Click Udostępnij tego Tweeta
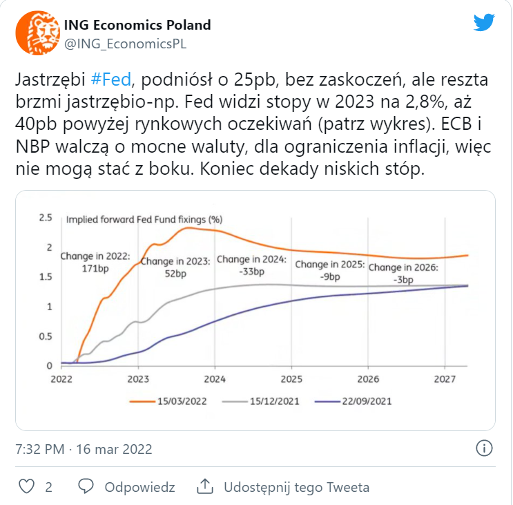 tap(296, 487)
